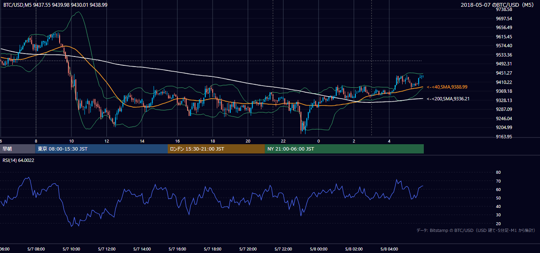Click hour tick 16 under the price chart
Screen dimensions: 540x253
coord(177,141)
